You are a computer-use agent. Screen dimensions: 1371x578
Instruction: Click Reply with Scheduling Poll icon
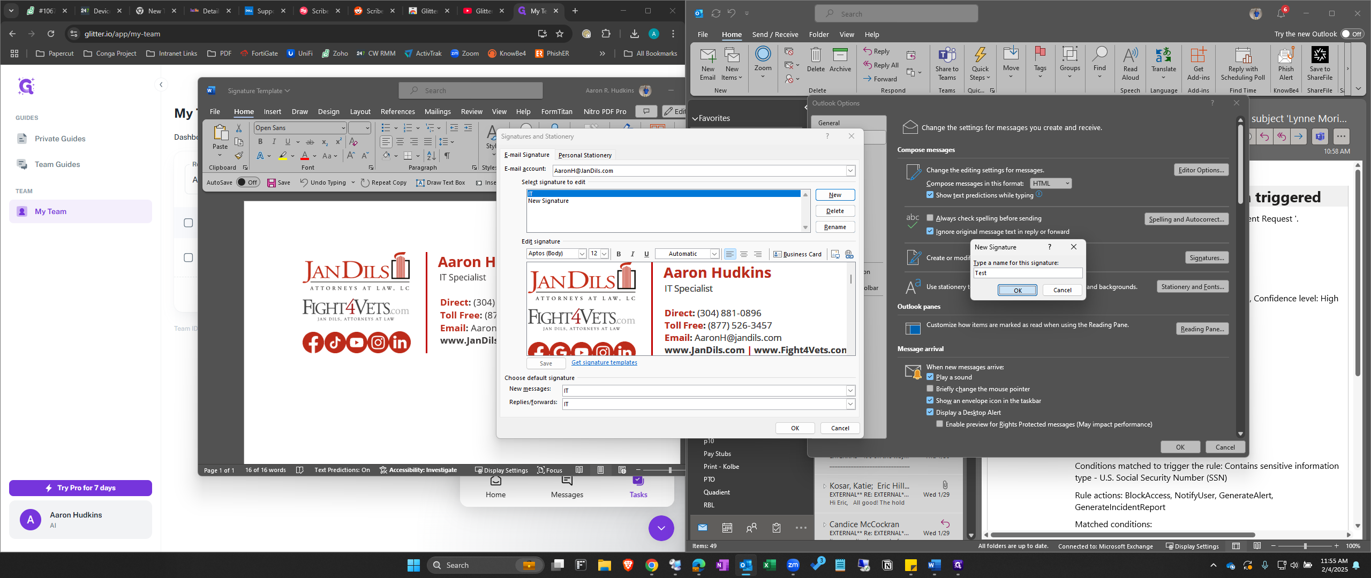[1242, 63]
